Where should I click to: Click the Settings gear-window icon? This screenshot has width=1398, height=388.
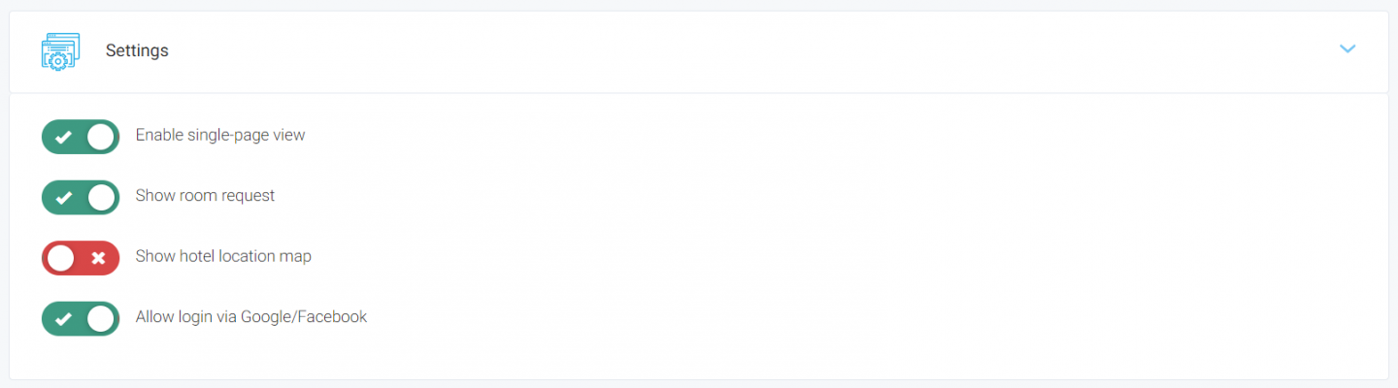tap(60, 50)
